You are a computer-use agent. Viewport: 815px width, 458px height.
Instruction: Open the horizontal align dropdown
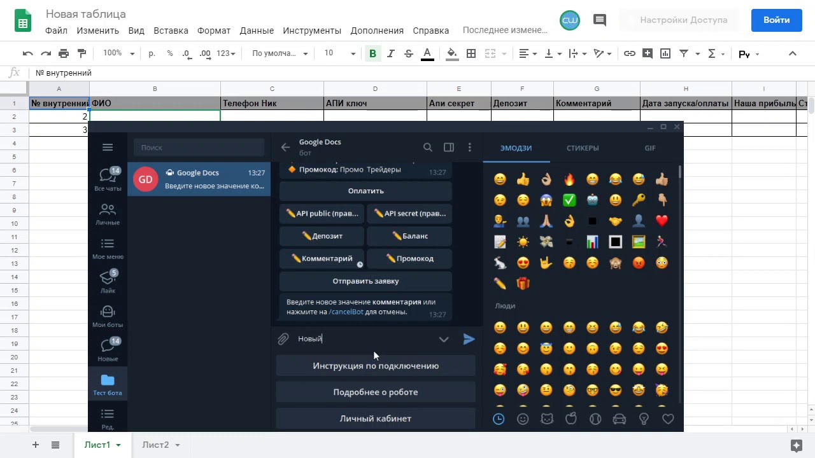click(x=528, y=53)
